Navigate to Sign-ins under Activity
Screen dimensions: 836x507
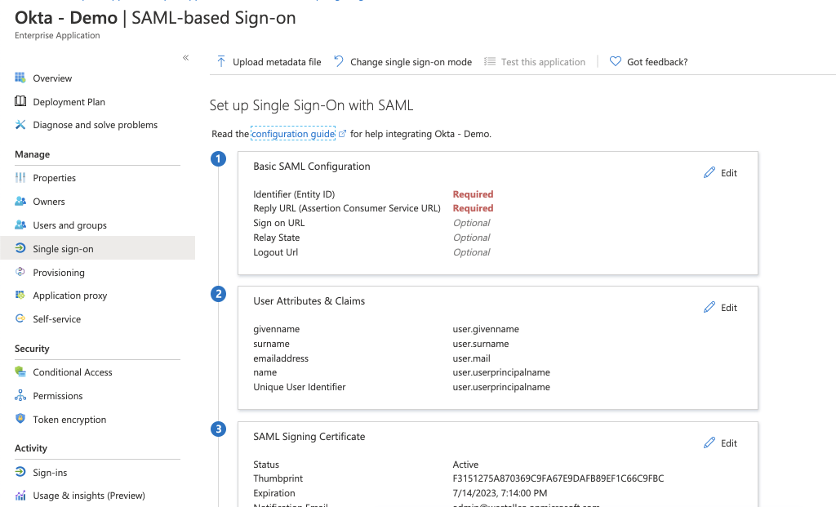click(x=50, y=473)
